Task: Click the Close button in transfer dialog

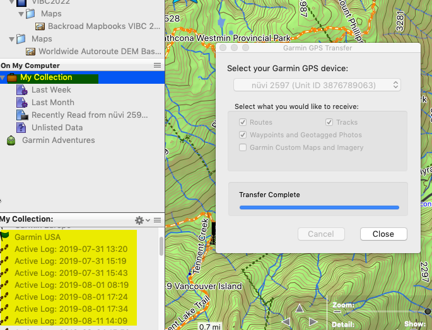Action: coord(383,234)
